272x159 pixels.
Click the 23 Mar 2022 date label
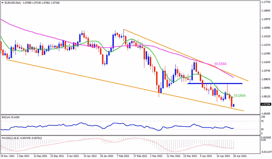[x=190, y=156]
